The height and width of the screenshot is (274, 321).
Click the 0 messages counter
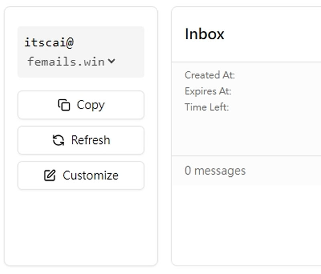point(215,171)
